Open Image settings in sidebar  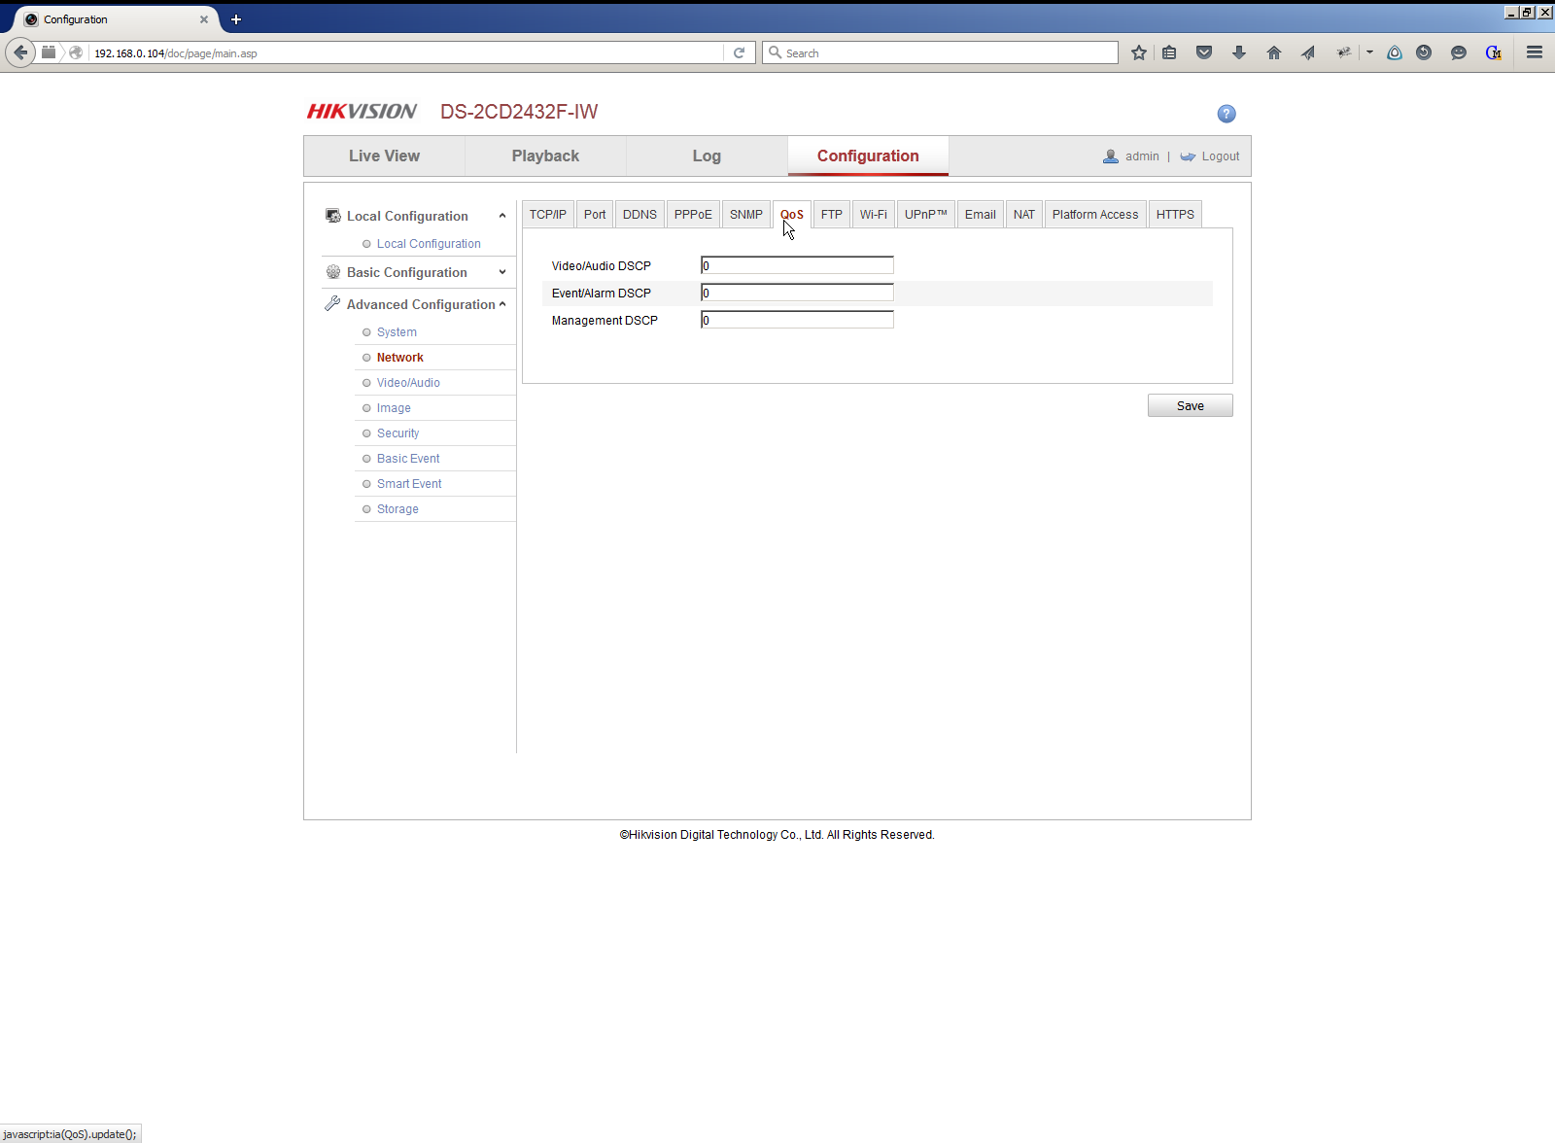coord(394,408)
